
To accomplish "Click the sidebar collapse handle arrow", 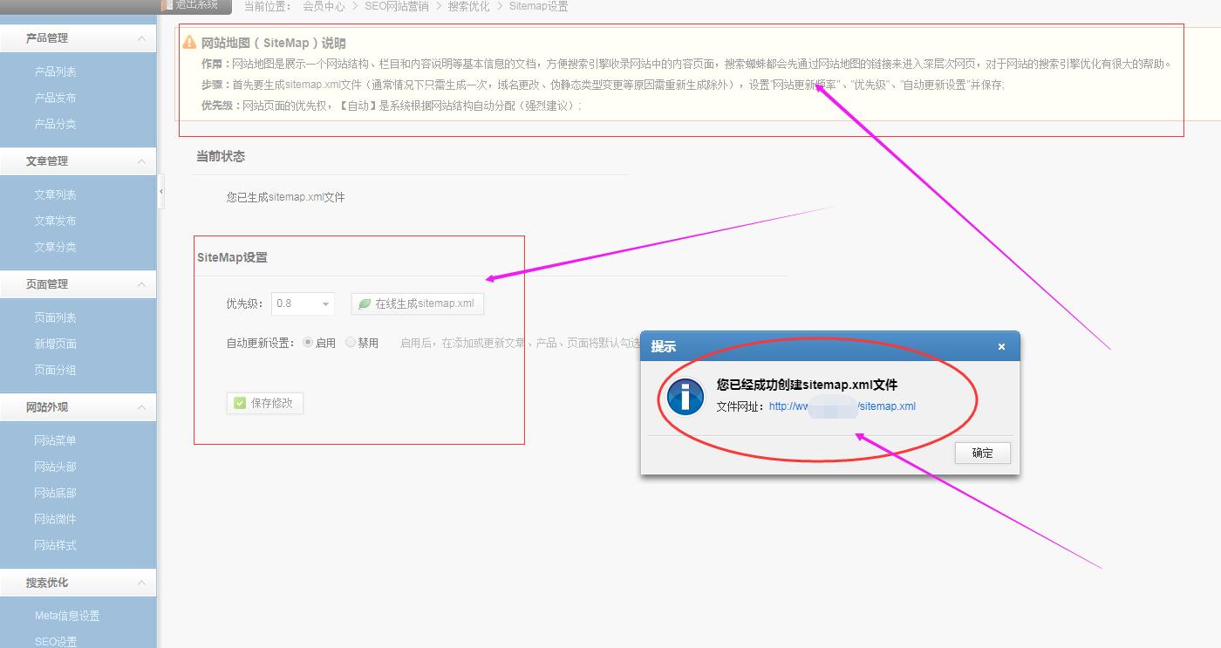I will point(160,191).
